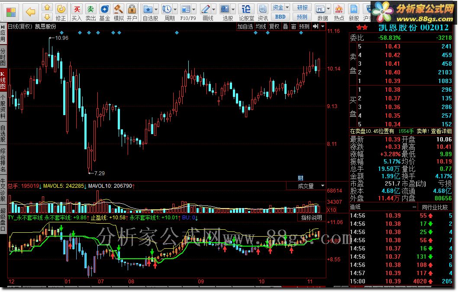The image size is (458, 292).
Task: Click the buy-1 price 10.38
Action: pos(392,90)
